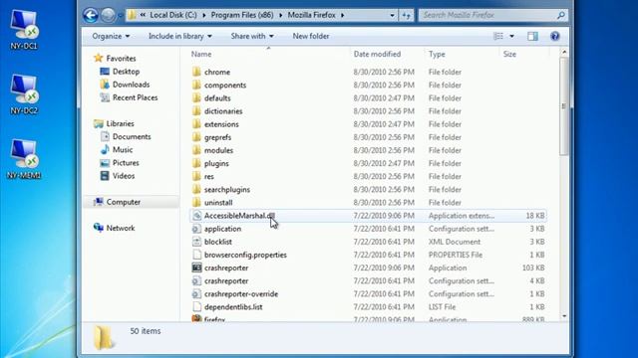Click the Forward navigation arrow

(108, 16)
